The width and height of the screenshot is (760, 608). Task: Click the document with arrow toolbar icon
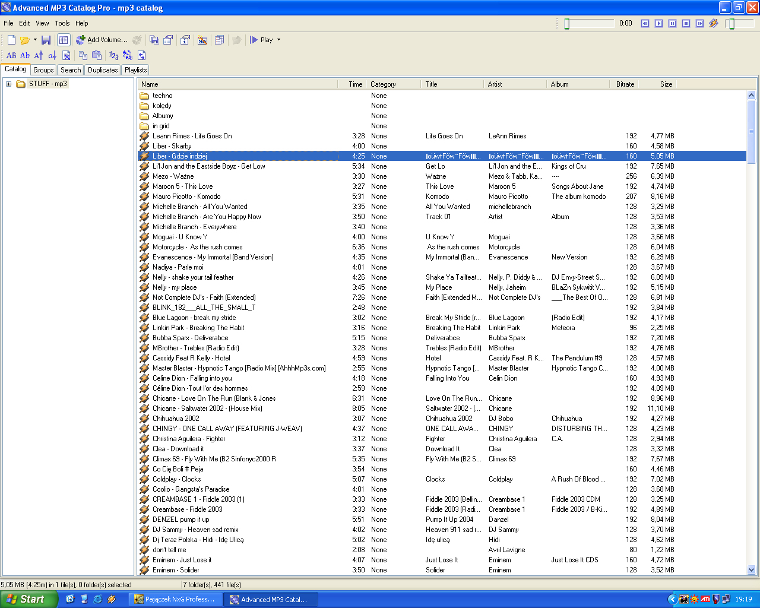(169, 40)
